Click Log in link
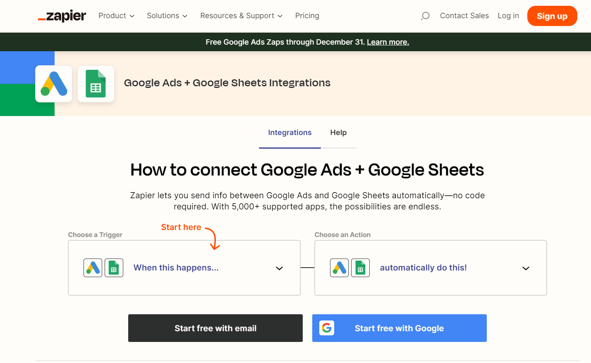591x363 pixels. [x=508, y=16]
